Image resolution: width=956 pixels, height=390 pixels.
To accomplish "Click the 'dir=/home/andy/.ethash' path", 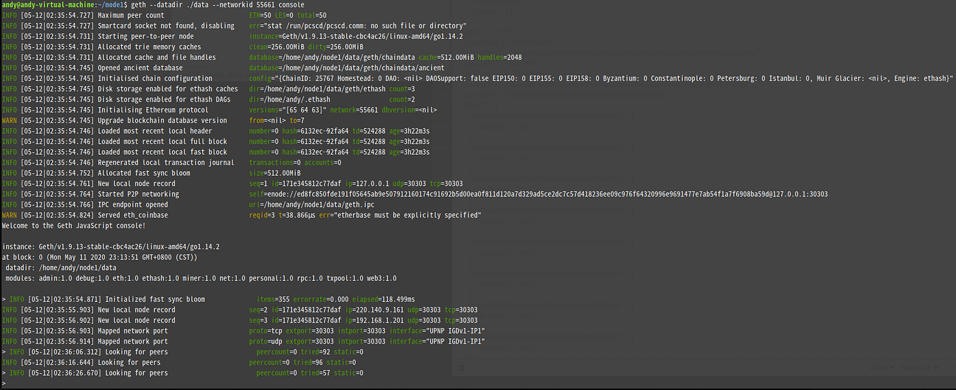I will (290, 100).
